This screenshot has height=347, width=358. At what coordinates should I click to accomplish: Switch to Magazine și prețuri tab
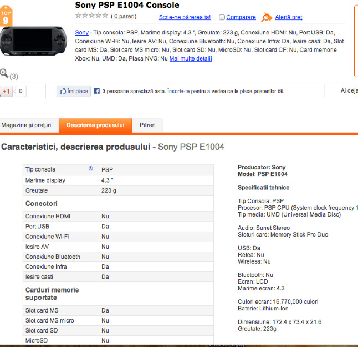[x=26, y=125]
